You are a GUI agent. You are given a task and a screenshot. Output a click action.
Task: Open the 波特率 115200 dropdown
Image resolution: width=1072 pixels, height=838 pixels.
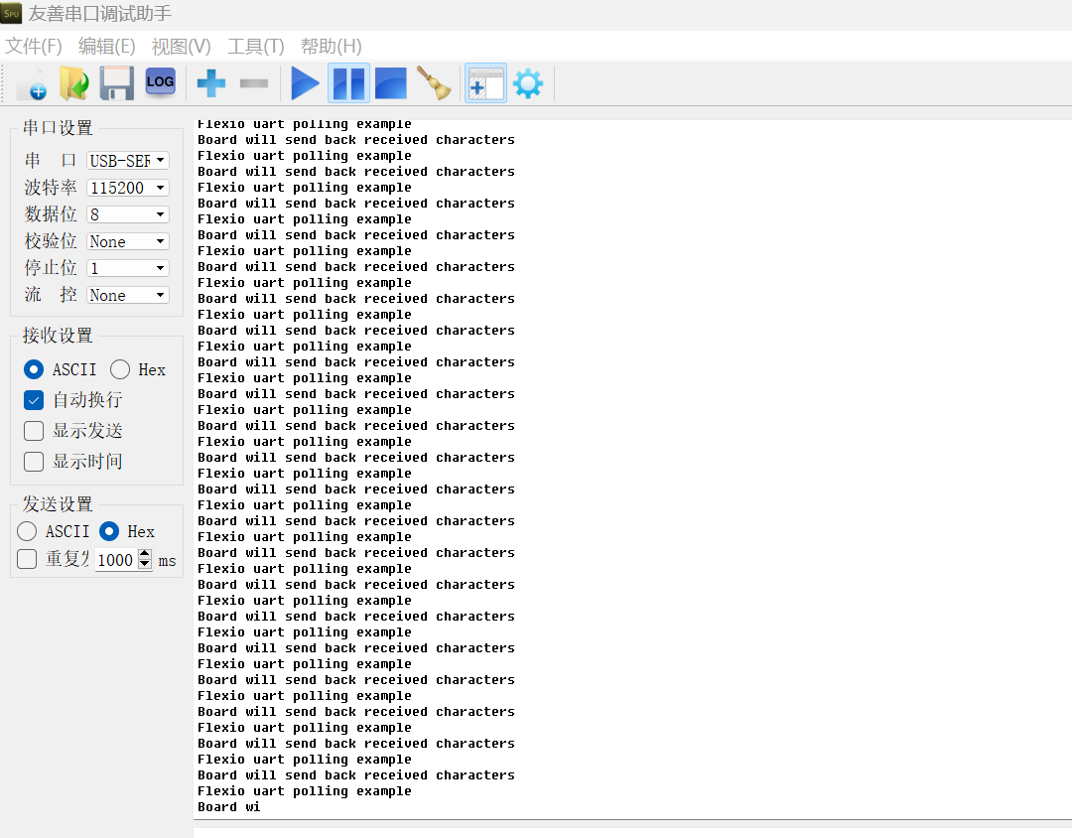click(x=128, y=188)
